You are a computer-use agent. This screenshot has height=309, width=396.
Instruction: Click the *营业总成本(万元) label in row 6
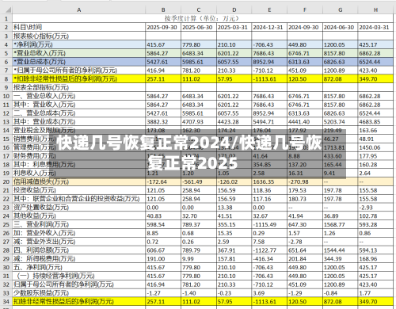[40, 62]
